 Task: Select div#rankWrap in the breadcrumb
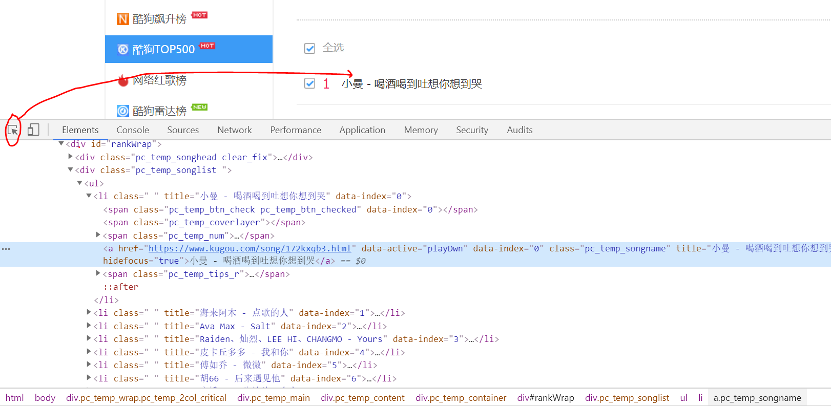click(x=546, y=398)
